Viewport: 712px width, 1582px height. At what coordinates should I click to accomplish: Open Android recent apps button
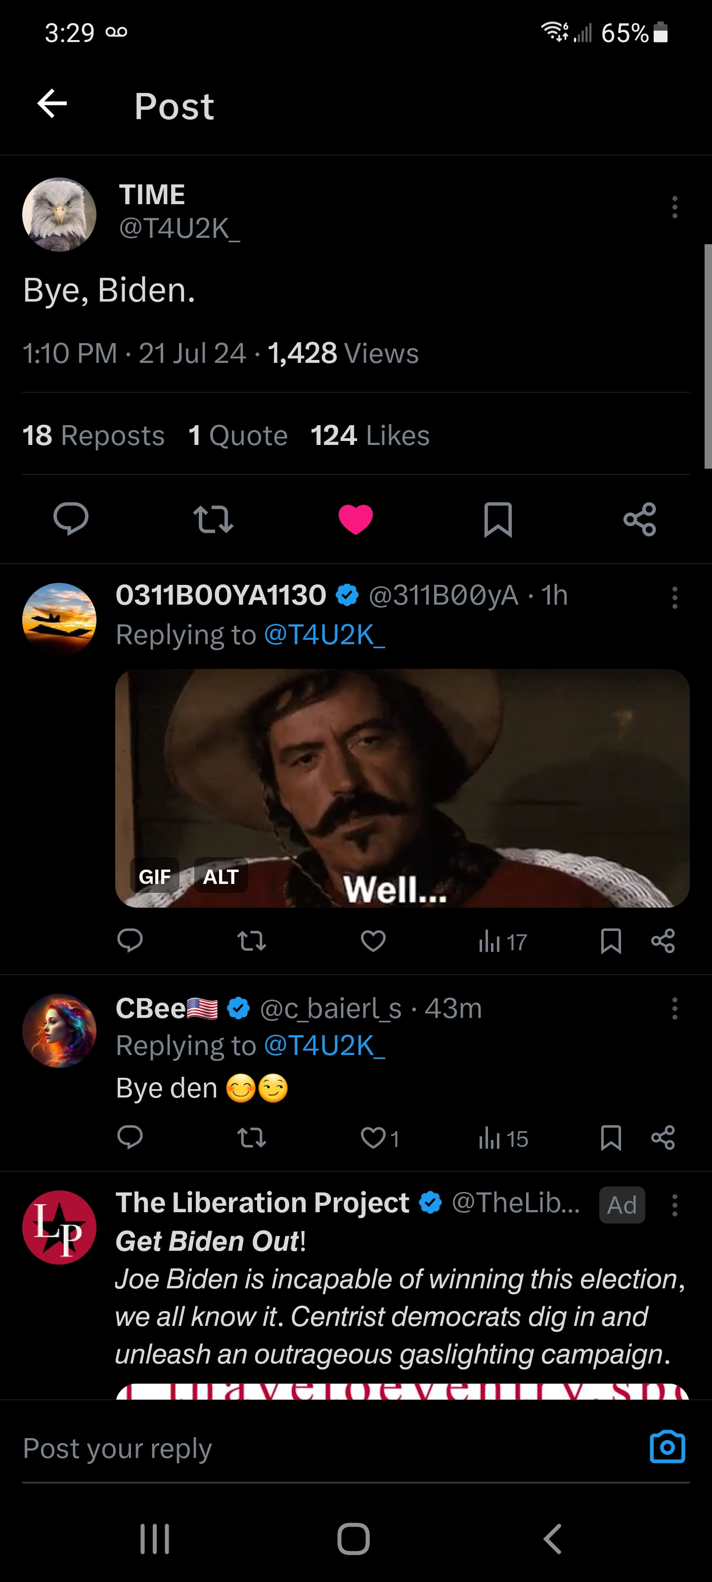[x=155, y=1538]
